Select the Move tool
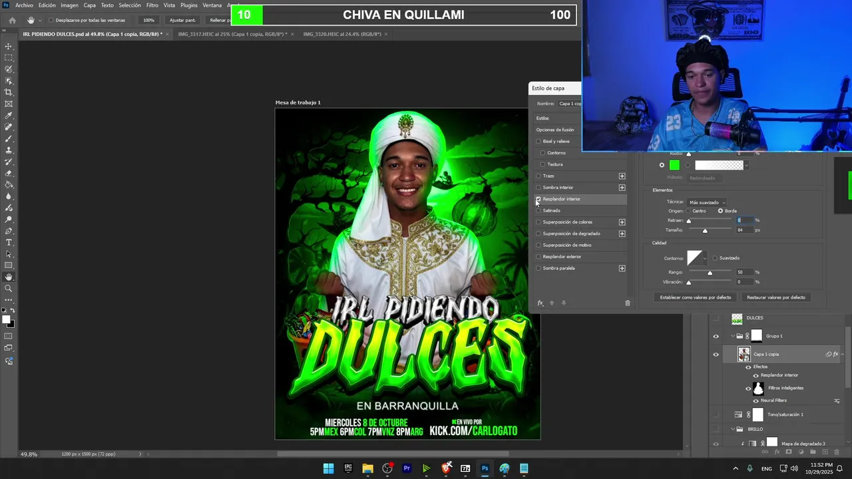Image resolution: width=852 pixels, height=479 pixels. point(9,47)
